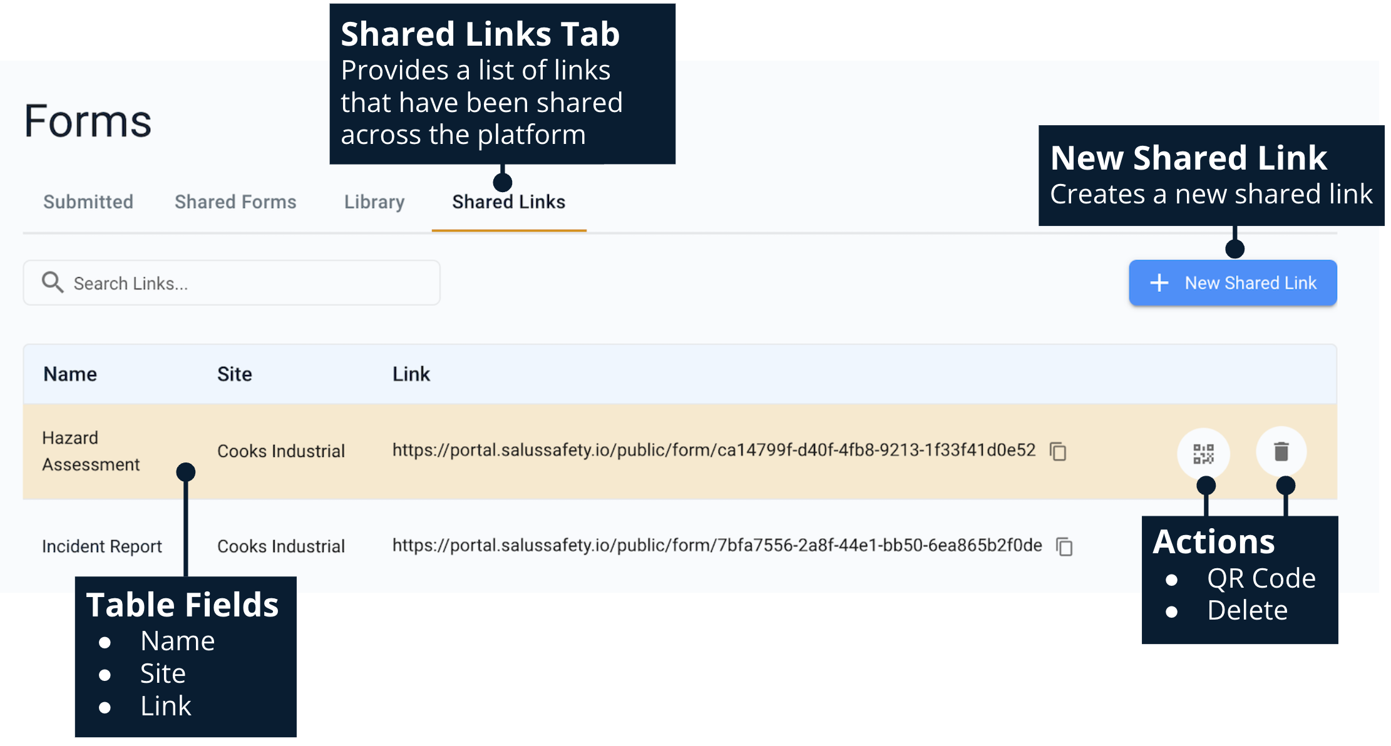This screenshot has height=746, width=1391.
Task: Select the Incident Report row name
Action: coord(102,546)
